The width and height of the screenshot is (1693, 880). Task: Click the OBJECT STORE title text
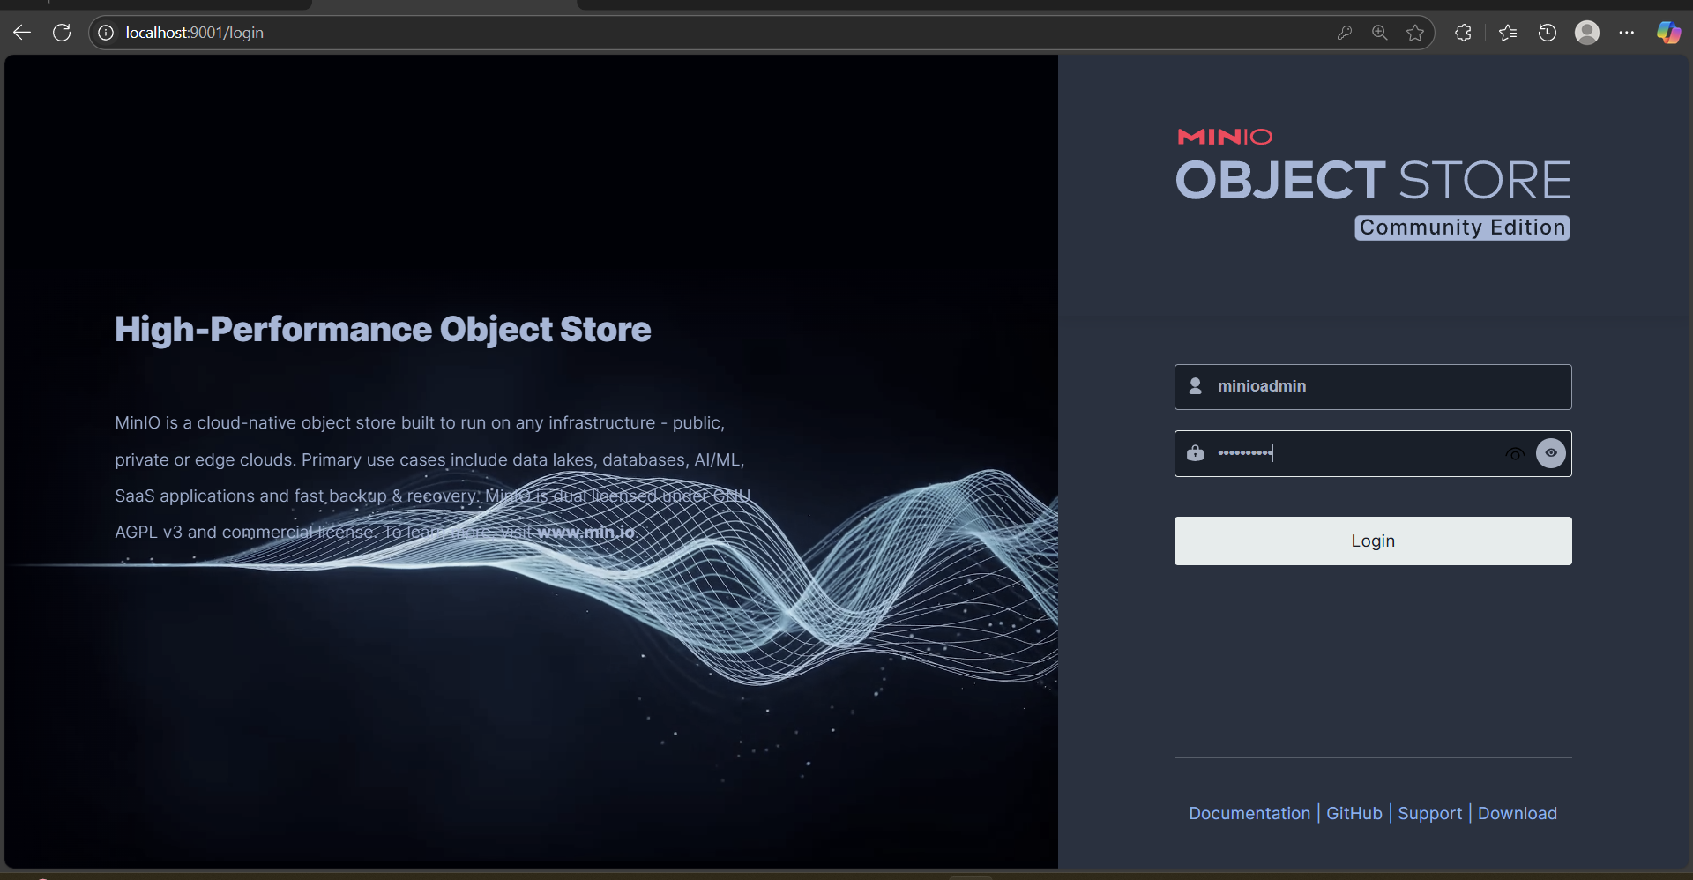pyautogui.click(x=1373, y=180)
